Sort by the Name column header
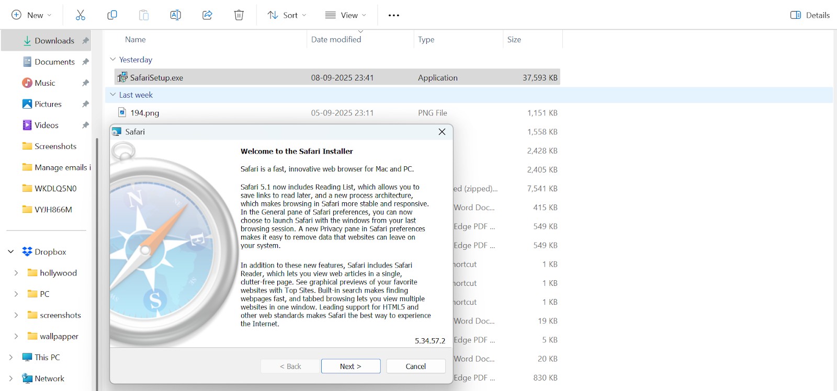This screenshot has height=391, width=837. tap(135, 40)
